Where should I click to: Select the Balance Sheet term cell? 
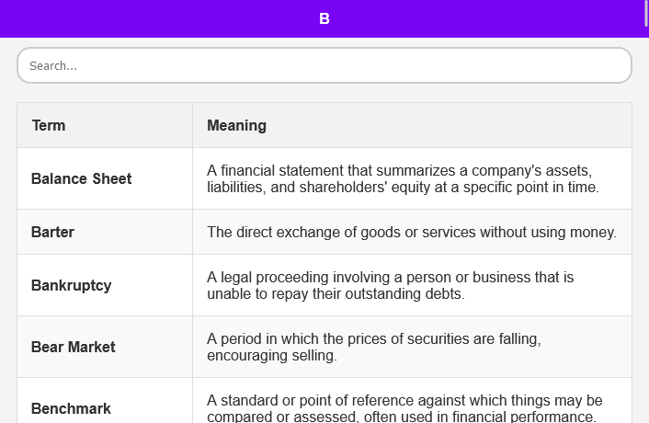point(82,178)
